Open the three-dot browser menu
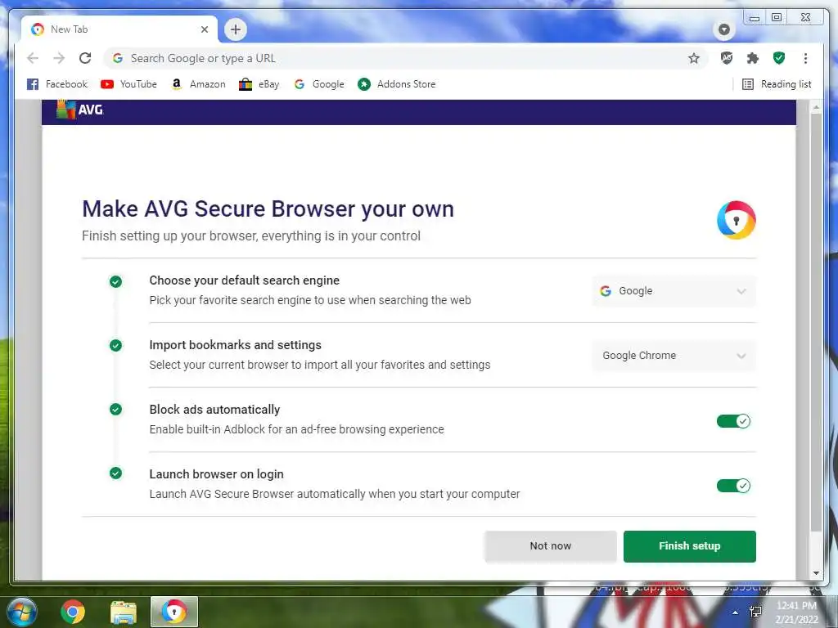This screenshot has height=628, width=838. click(x=805, y=58)
